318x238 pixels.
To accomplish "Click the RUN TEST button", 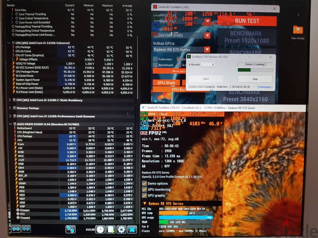I will click(247, 21).
